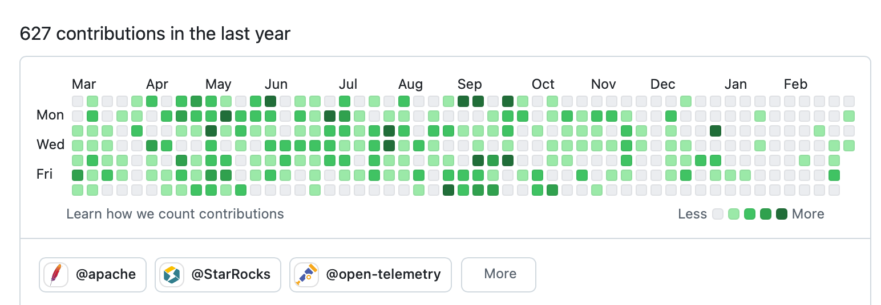Click the Sep month label
This screenshot has width=881, height=305.
click(470, 85)
